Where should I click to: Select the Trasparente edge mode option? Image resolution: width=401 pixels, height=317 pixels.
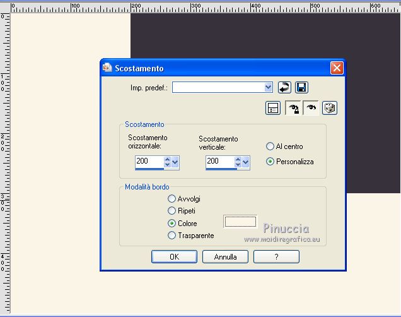click(171, 236)
